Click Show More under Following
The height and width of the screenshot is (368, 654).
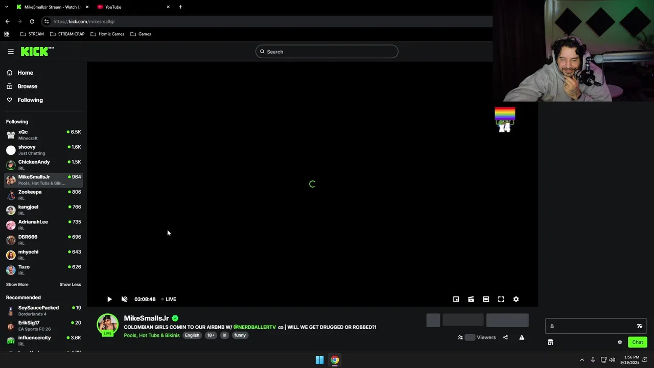pos(17,285)
